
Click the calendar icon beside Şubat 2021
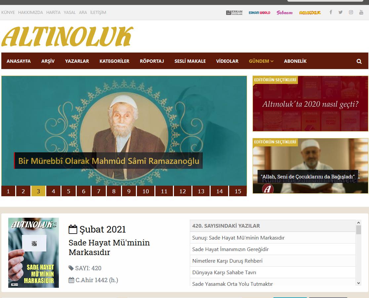click(x=73, y=229)
